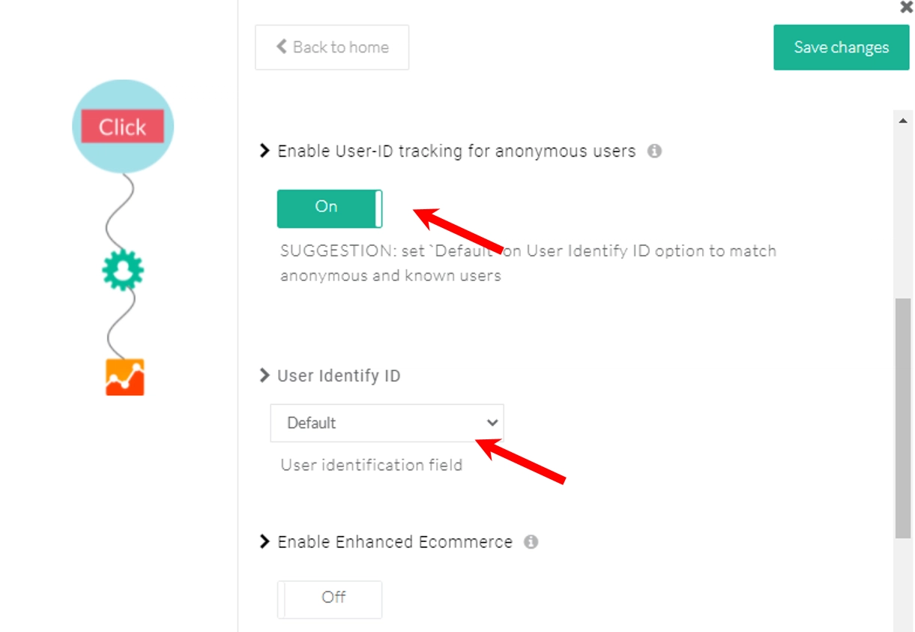Click inside the Default selection field

click(x=360, y=423)
